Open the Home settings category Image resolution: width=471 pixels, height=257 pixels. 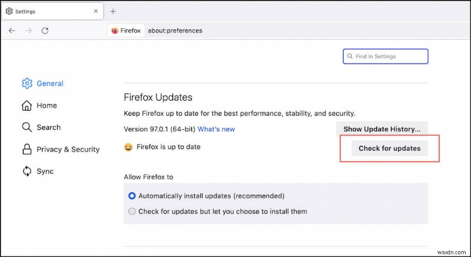tap(39, 105)
